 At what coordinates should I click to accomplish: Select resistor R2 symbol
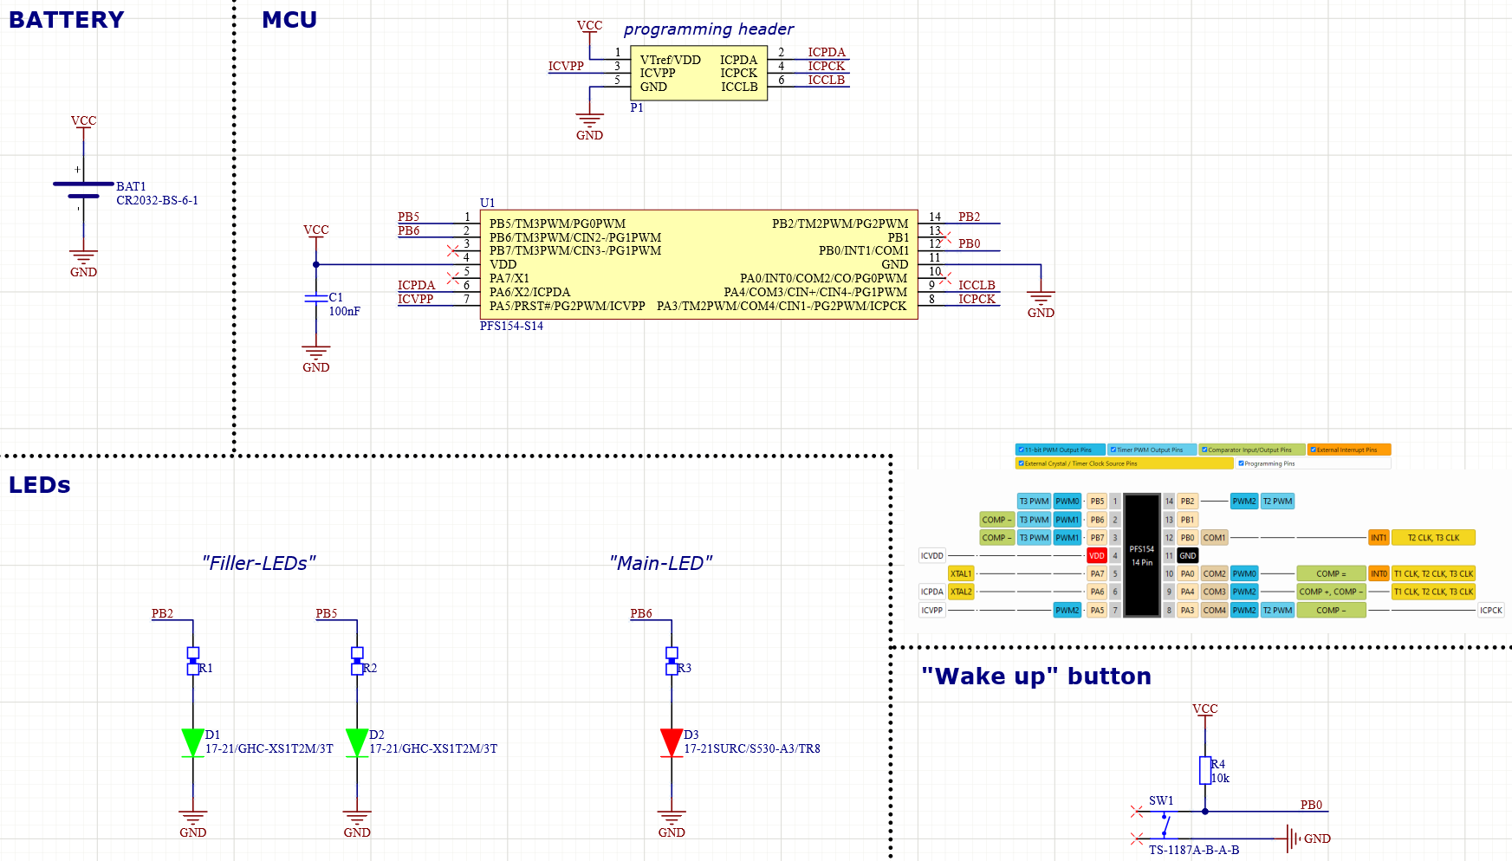tap(357, 661)
